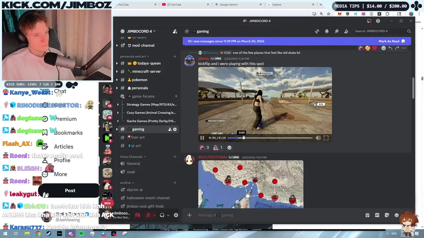Open notification settings bell icon
The width and height of the screenshot is (424, 238).
[x=327, y=31]
